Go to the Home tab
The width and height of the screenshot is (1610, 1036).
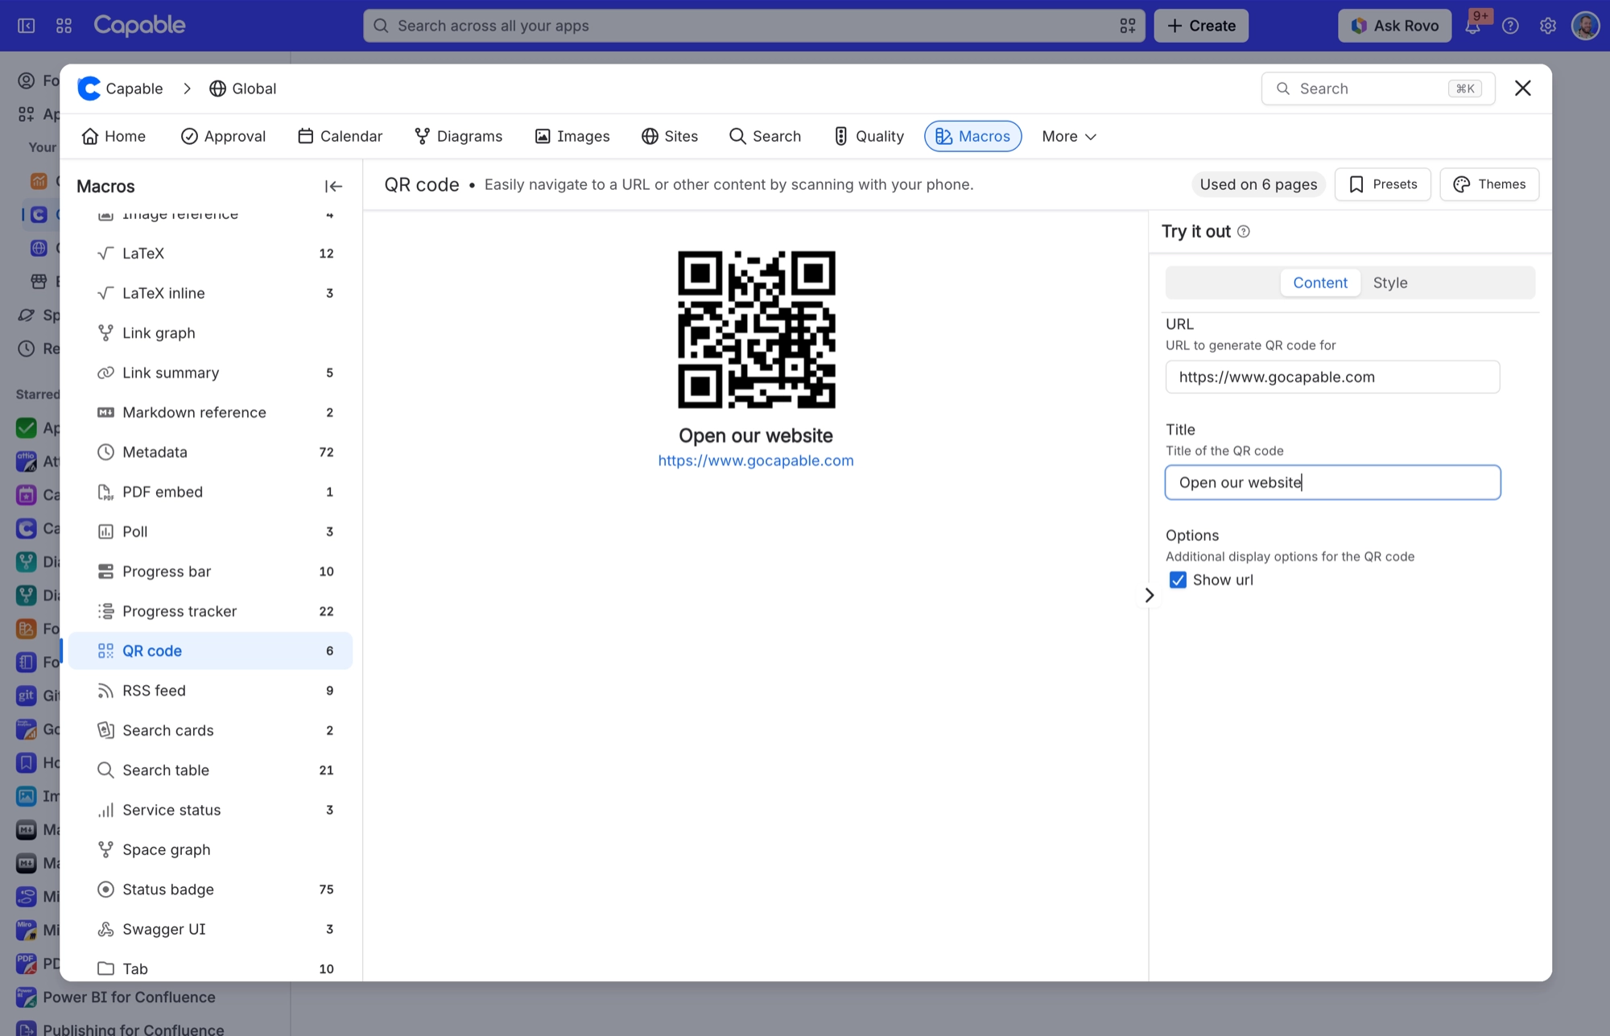(114, 137)
